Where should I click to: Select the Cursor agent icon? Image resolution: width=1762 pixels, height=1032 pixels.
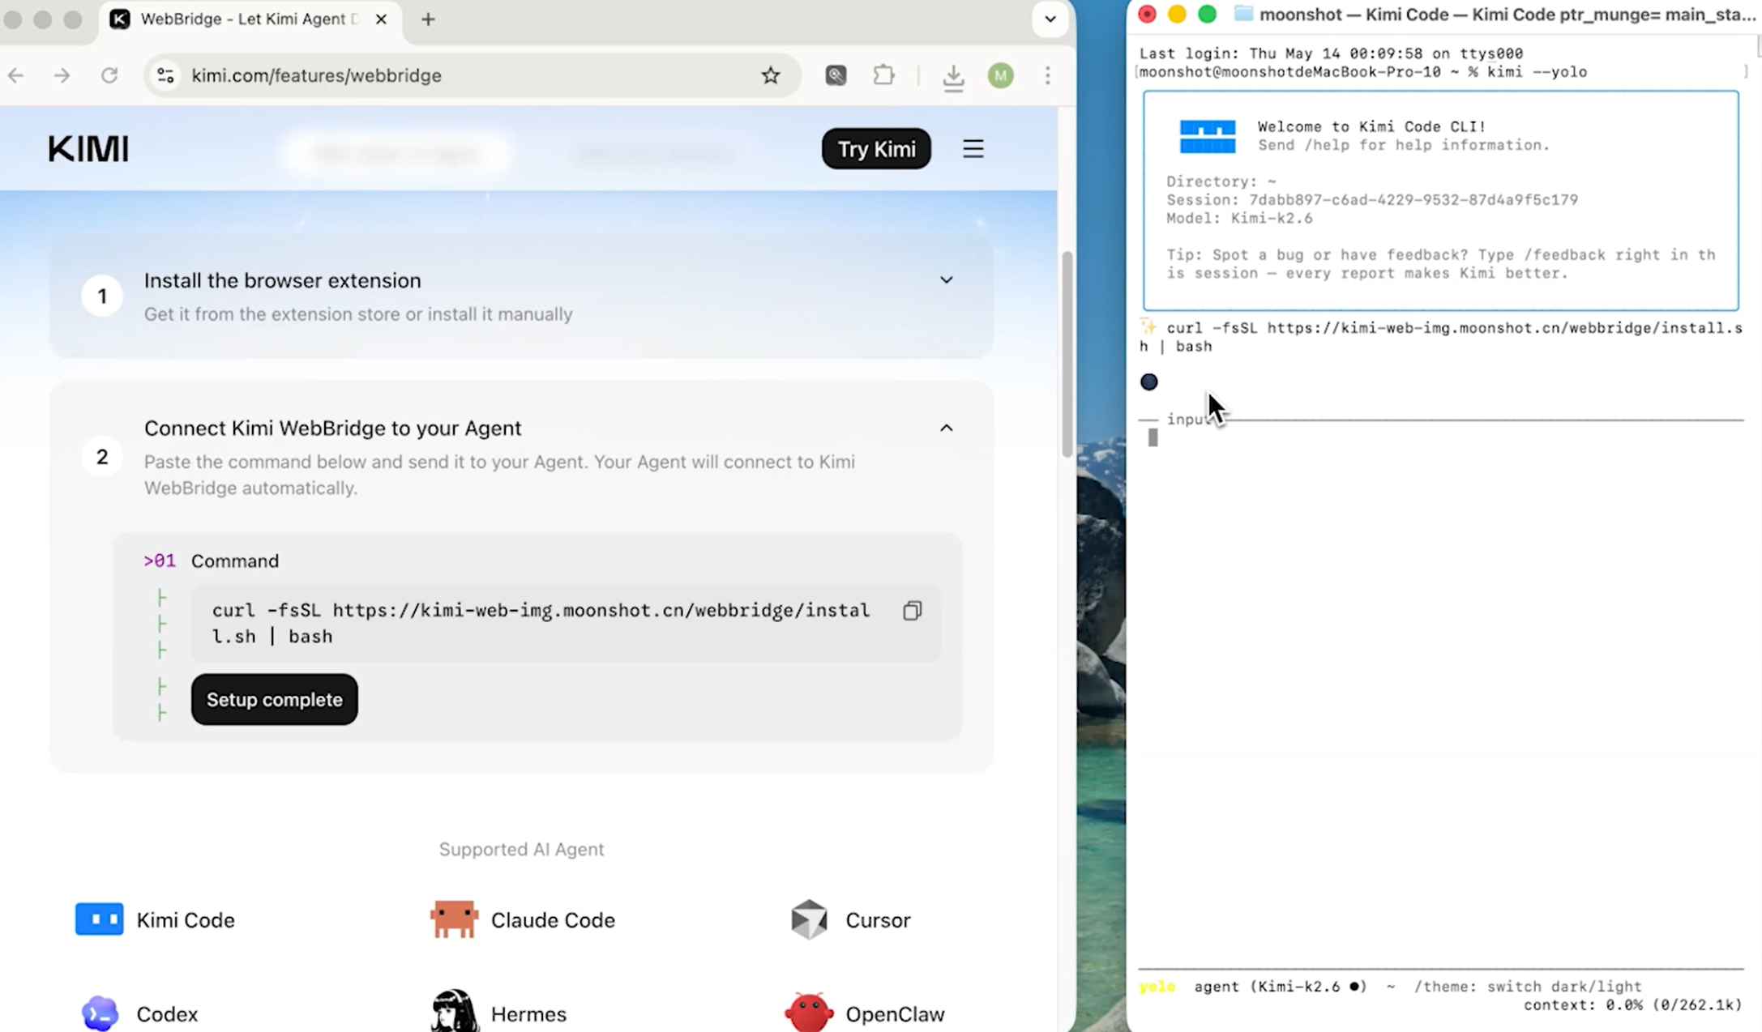pyautogui.click(x=809, y=919)
